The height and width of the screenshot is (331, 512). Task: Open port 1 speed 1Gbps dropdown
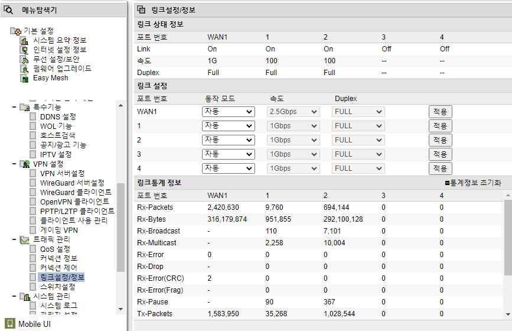click(293, 126)
